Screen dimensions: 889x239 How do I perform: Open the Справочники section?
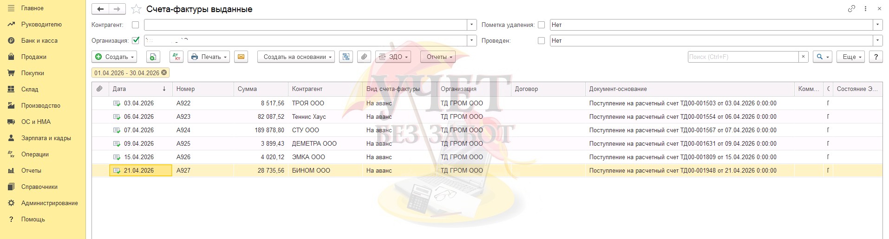point(39,187)
